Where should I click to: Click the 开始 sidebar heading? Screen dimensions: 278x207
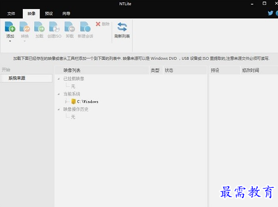pyautogui.click(x=6, y=70)
